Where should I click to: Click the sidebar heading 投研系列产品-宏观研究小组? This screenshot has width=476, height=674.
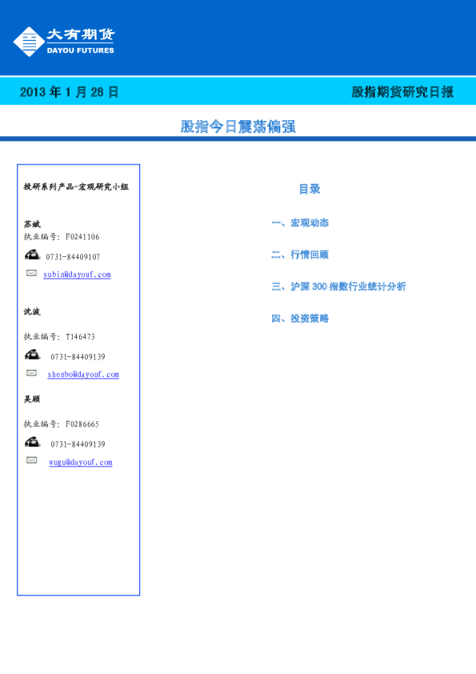click(x=76, y=187)
